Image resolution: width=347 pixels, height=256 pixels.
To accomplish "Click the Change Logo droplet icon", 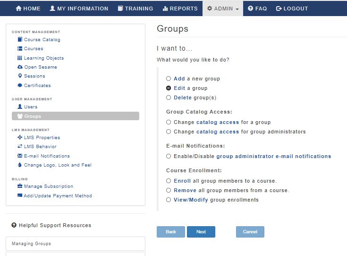I will click(x=20, y=165).
